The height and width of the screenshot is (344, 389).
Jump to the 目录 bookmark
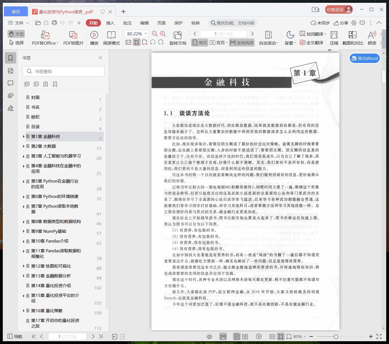point(35,127)
